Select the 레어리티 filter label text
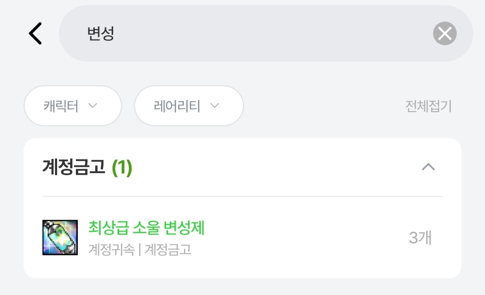The height and width of the screenshot is (295, 485). tap(177, 106)
